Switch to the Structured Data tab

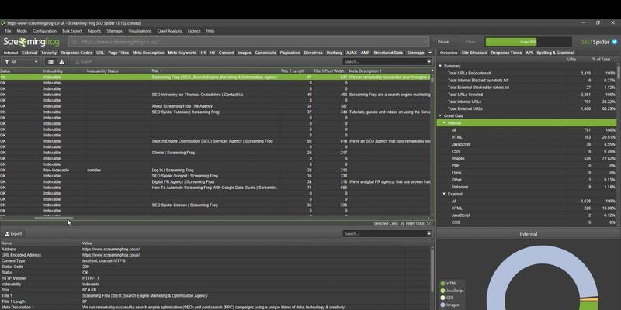388,53
